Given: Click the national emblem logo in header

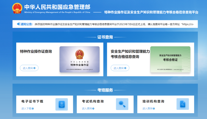Looking at the screenshot, I should pyautogui.click(x=17, y=8).
